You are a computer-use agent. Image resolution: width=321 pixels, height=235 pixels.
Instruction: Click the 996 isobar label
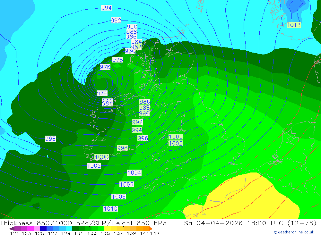tap(143, 138)
